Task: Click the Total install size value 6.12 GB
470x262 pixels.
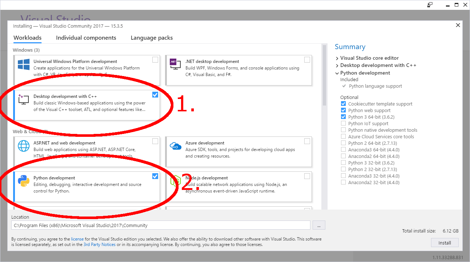Action: tap(450, 231)
